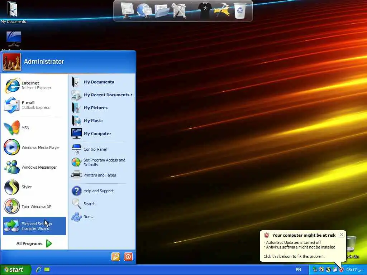This screenshot has width=367, height=275.
Task: Click the Administrator chess user picture
Action: (12, 62)
